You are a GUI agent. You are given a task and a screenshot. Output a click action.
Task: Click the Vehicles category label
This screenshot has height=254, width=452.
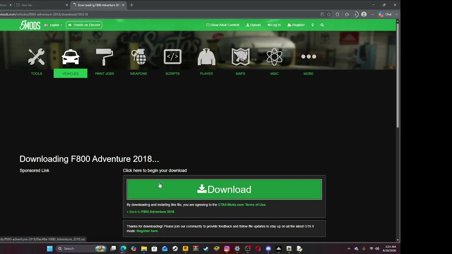pyautogui.click(x=70, y=74)
